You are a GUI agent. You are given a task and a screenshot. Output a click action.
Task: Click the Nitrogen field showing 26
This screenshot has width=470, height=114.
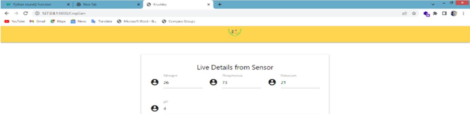tap(183, 83)
